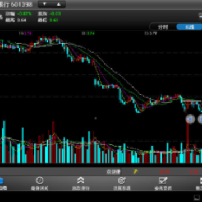Tap the down triangle next-stock button
The height and width of the screenshot is (202, 202).
pyautogui.click(x=44, y=4)
